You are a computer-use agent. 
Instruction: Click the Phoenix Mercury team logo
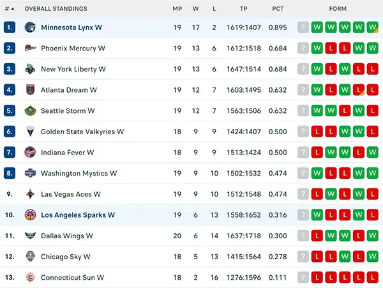(x=30, y=48)
